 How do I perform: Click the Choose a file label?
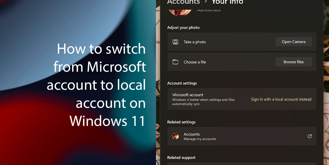click(x=195, y=62)
